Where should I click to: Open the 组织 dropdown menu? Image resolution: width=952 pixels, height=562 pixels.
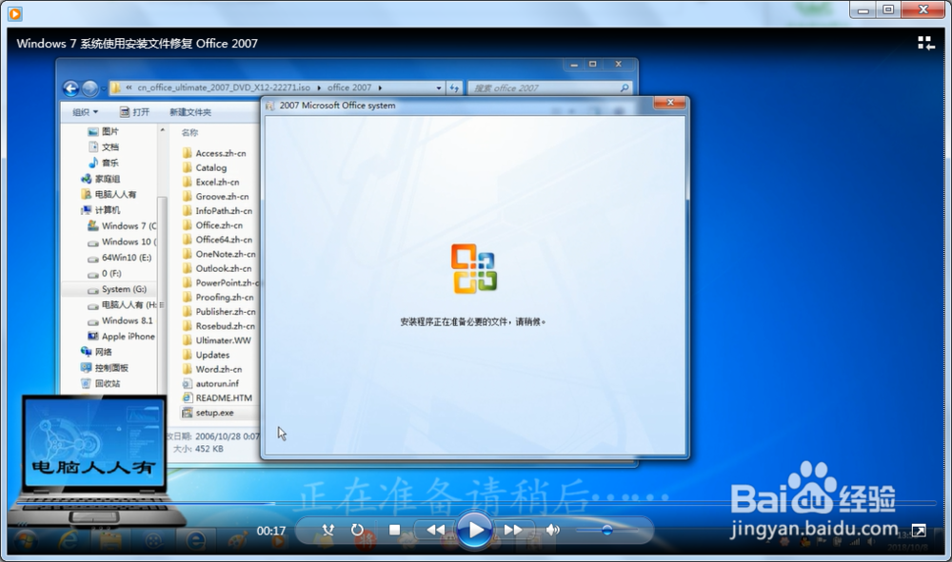click(85, 112)
